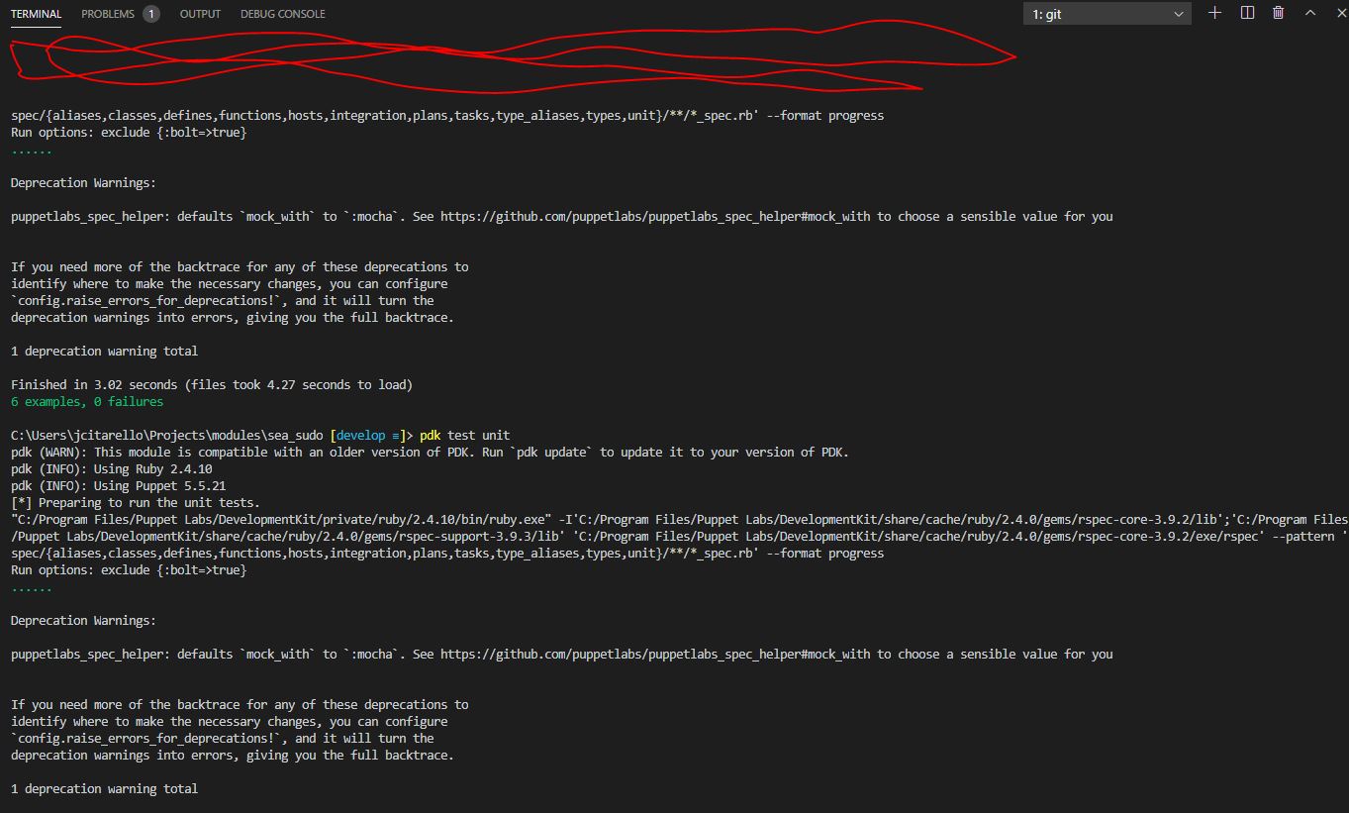
Task: Open a new terminal with the plus icon
Action: pyautogui.click(x=1214, y=13)
